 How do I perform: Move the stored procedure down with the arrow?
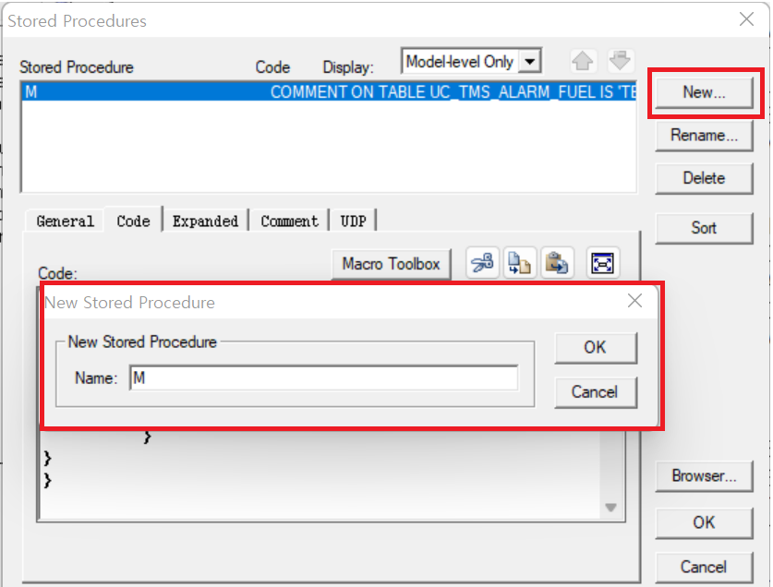tap(620, 61)
